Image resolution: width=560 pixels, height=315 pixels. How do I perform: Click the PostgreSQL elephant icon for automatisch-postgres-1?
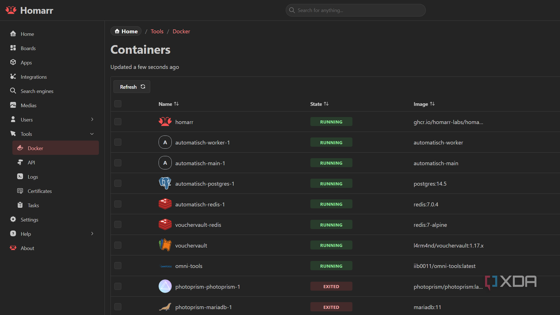pyautogui.click(x=165, y=183)
